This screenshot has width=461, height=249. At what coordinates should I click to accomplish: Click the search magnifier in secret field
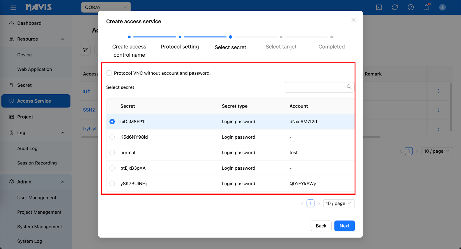click(x=349, y=87)
